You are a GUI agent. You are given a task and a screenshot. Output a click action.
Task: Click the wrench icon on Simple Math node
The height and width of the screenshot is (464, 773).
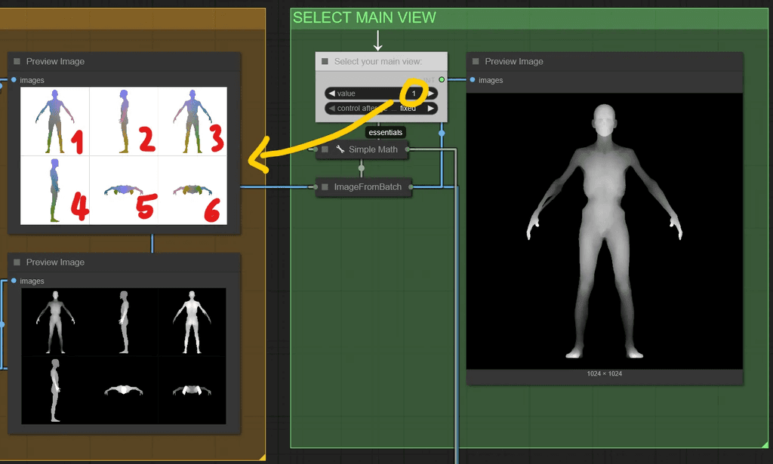pos(340,149)
